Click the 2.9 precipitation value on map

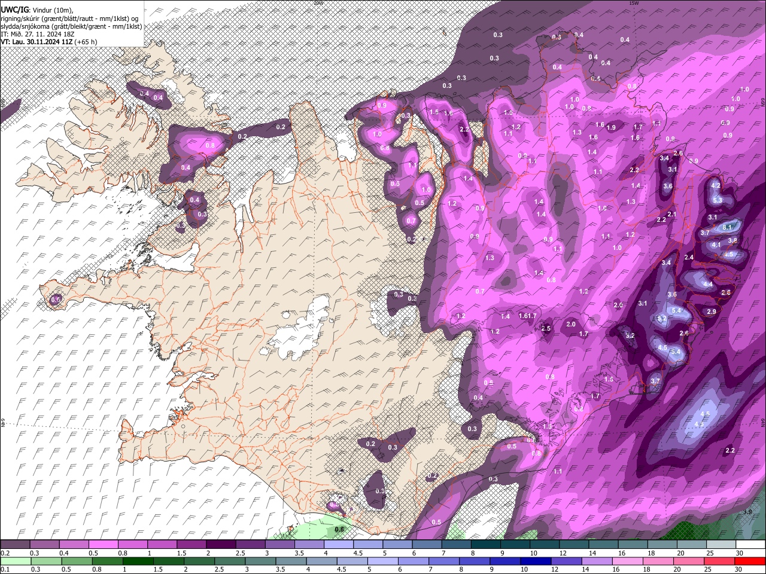coord(712,312)
